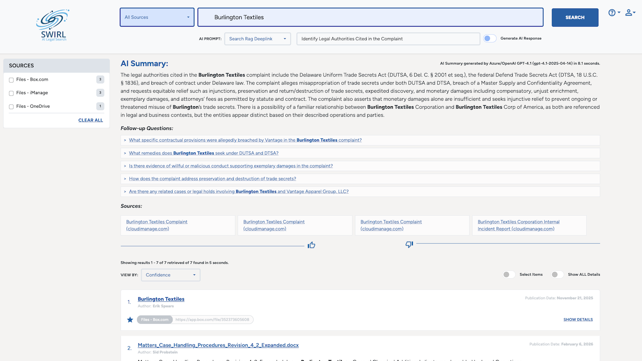Screen dimensions: 642x361
Task: Click the star icon on Burlington Textiles result
Action: click(x=130, y=319)
